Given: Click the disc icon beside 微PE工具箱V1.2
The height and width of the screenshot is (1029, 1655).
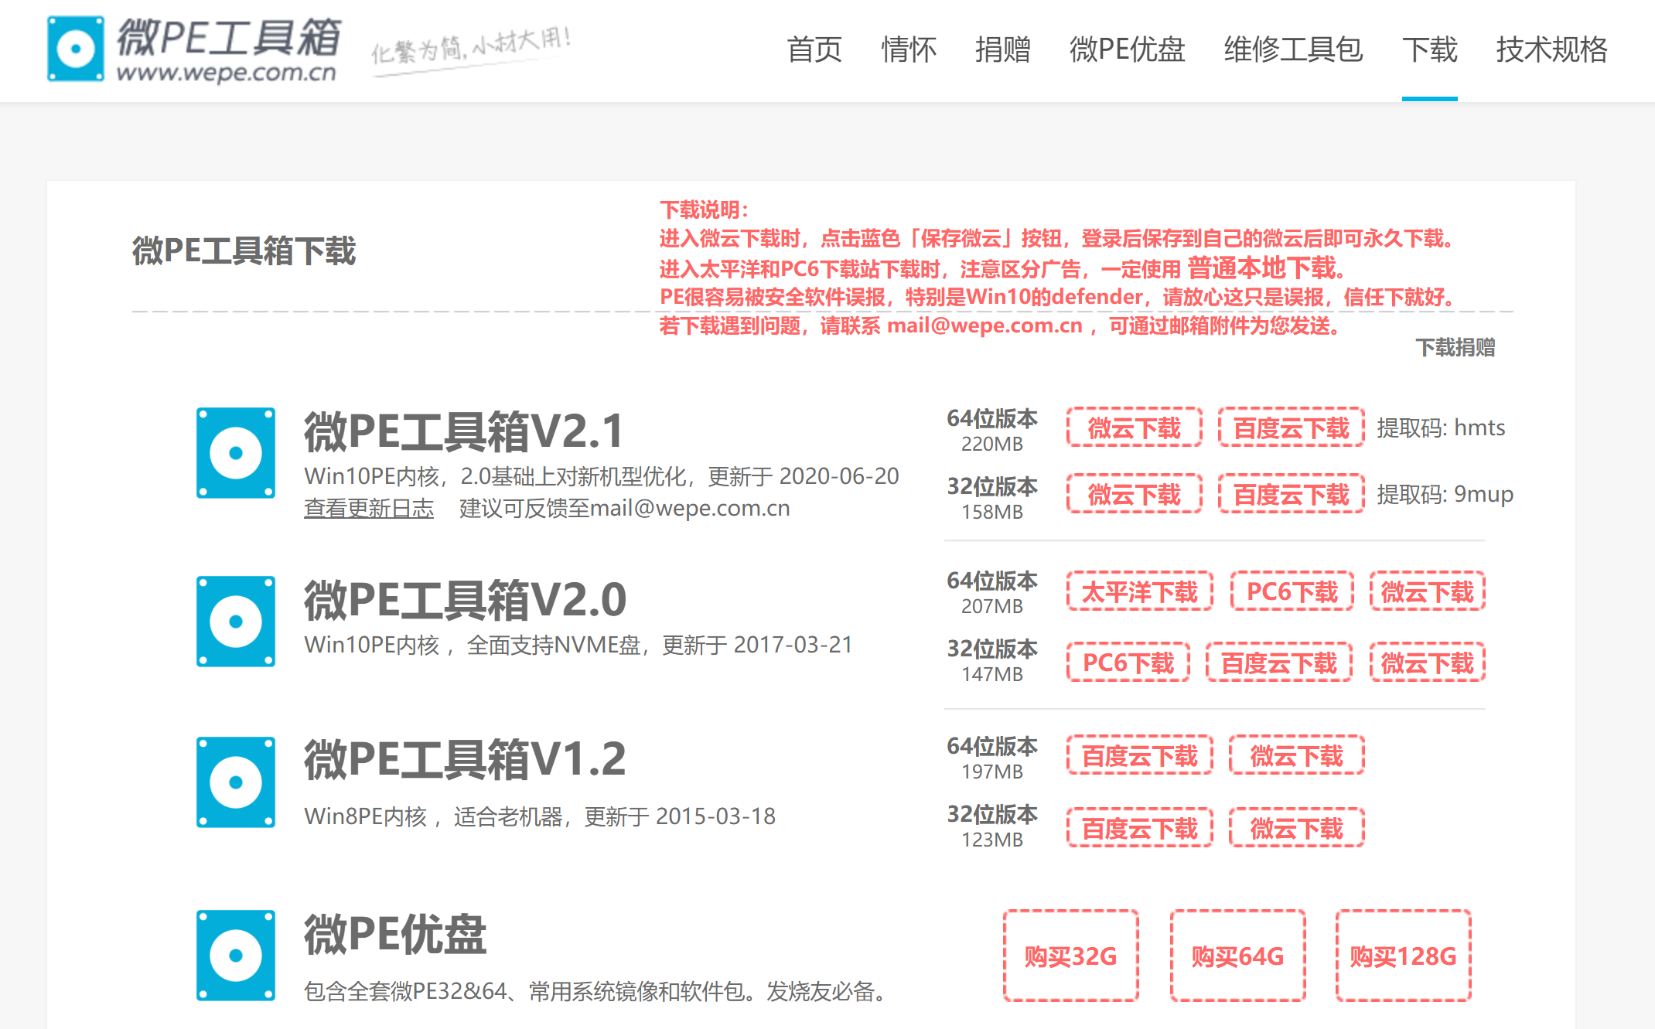Looking at the screenshot, I should 236,782.
